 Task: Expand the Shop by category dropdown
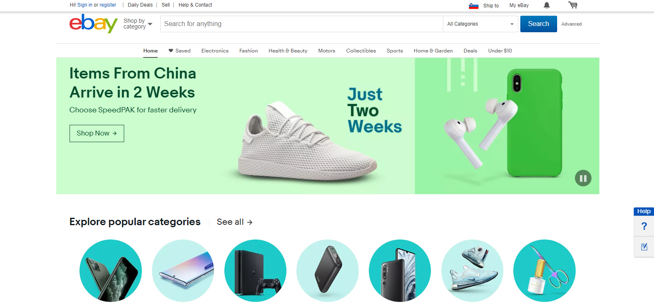click(138, 24)
